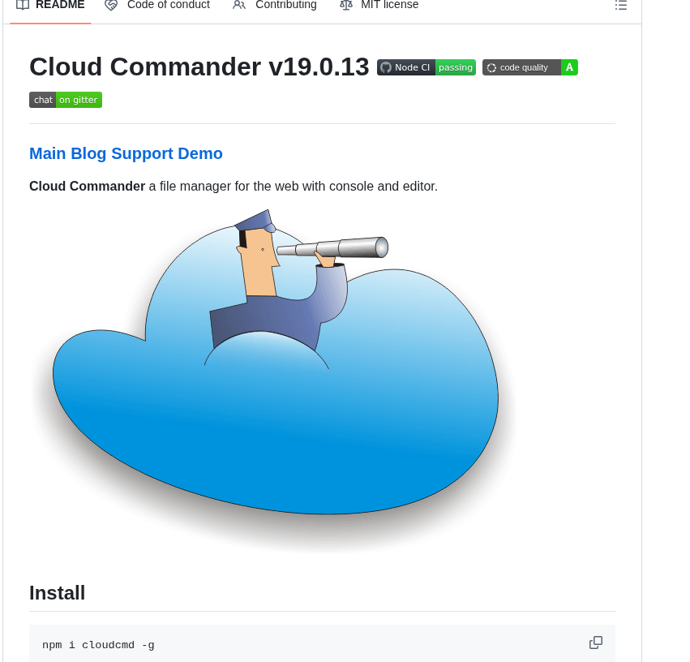The image size is (690, 662).
Task: Open the README outline list icon
Action: click(x=621, y=5)
